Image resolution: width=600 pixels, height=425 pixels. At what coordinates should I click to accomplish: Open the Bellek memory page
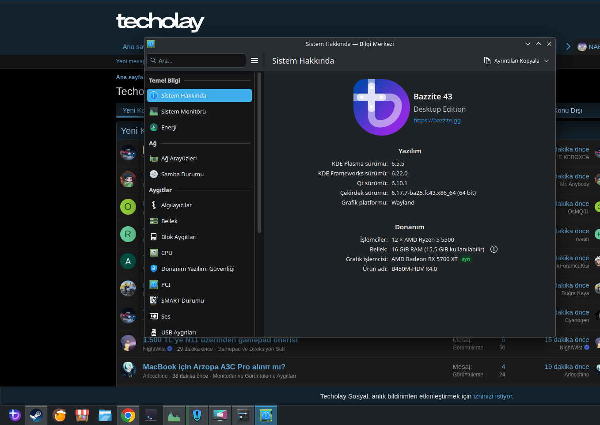200,221
